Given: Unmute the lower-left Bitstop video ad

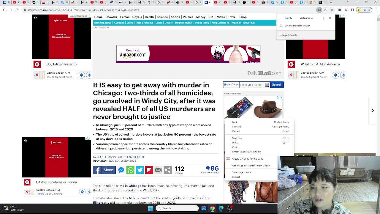Looking at the screenshot, I should pos(25,141).
